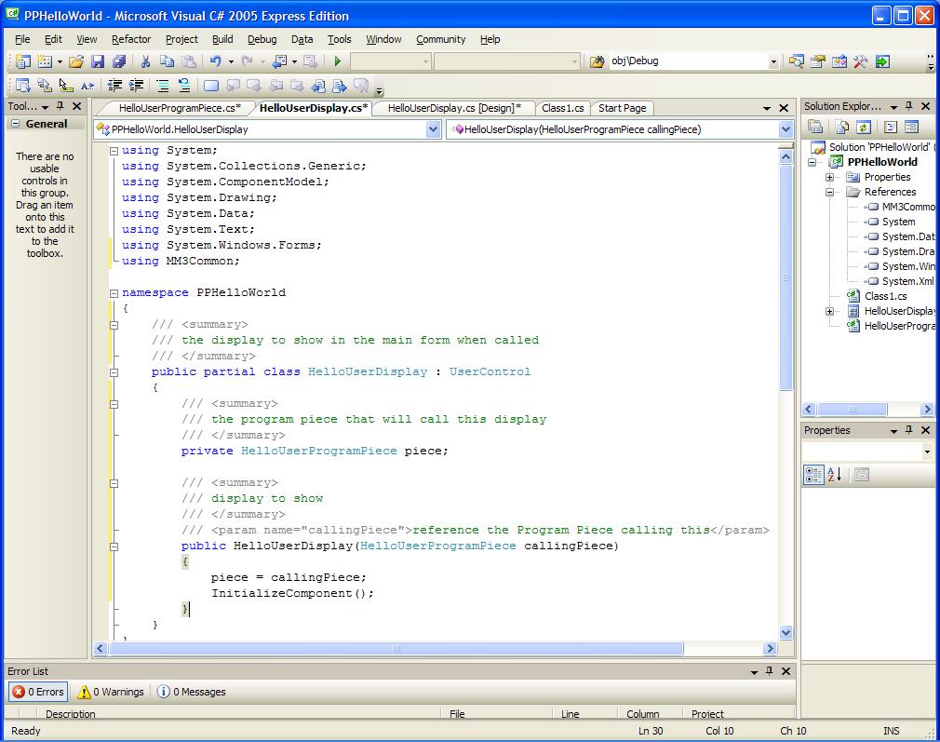Screen dimensions: 940x742
Task: Click the Save All icon
Action: 119,61
